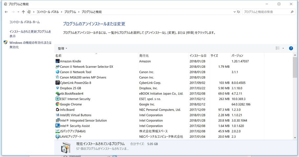Click publisher 株式会社情報スペース
This screenshot has height=157, width=299.
[153, 131]
